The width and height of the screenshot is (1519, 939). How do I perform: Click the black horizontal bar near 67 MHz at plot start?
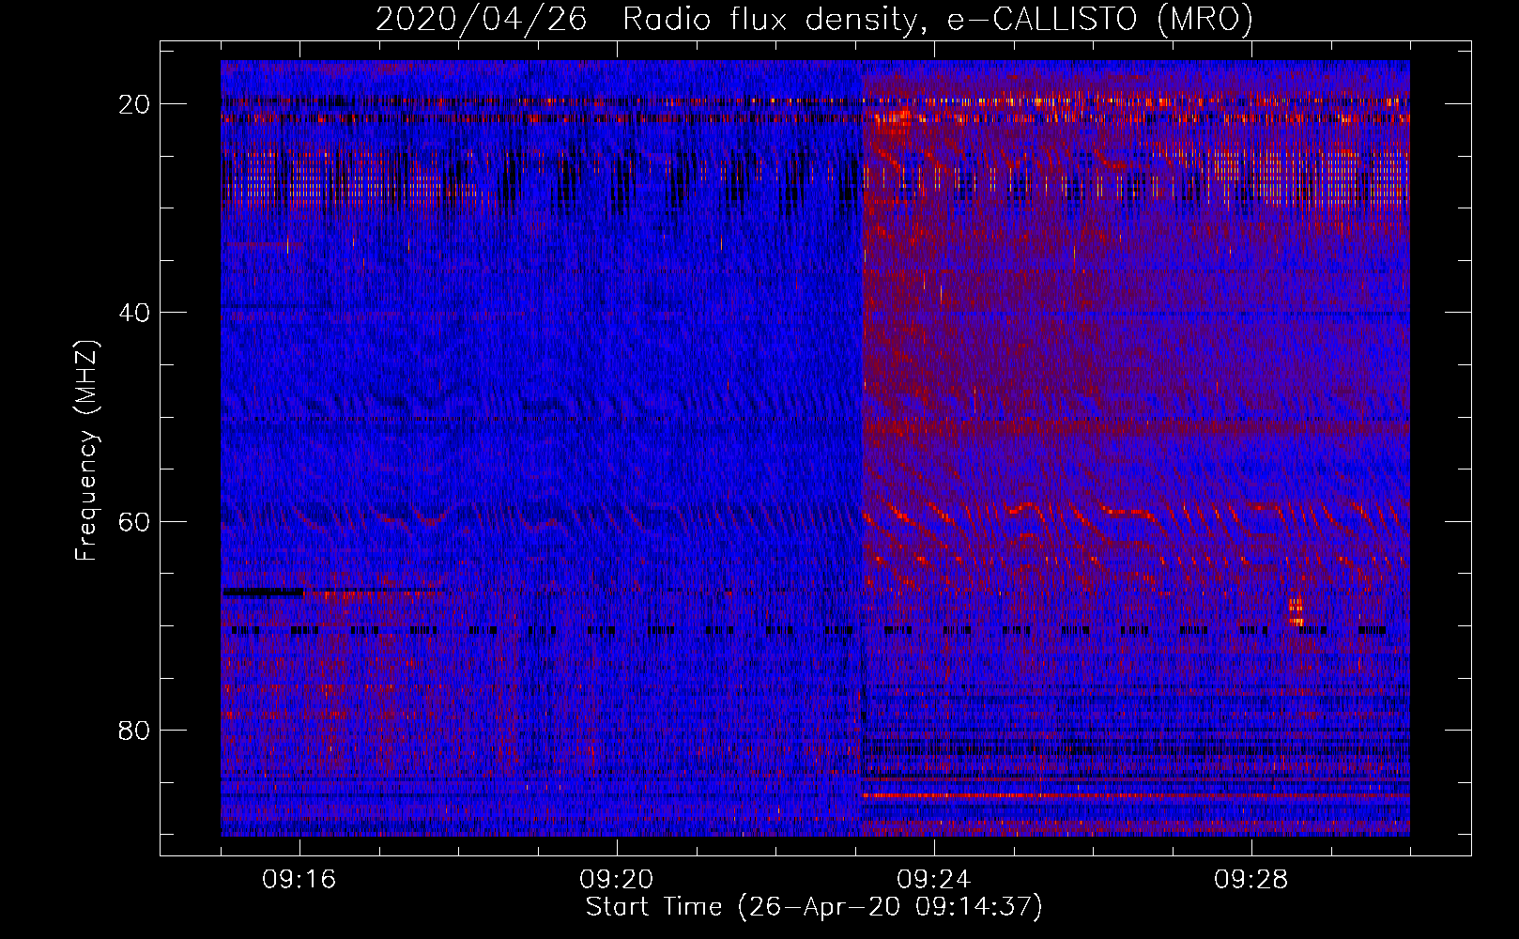(263, 593)
